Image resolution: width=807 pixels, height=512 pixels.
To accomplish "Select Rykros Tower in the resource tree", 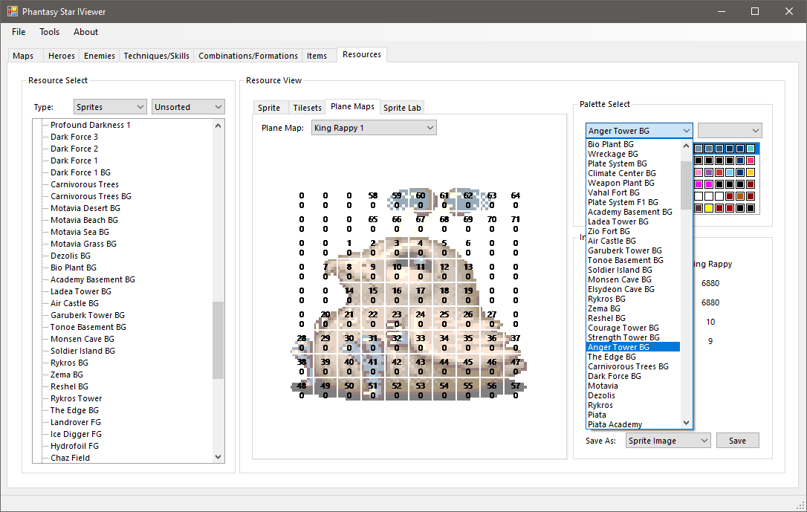I will click(77, 398).
